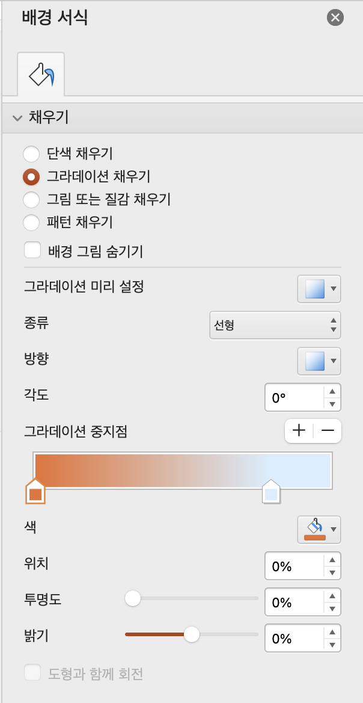Remove gradient stop with minus icon
The width and height of the screenshot is (363, 703).
pyautogui.click(x=328, y=431)
